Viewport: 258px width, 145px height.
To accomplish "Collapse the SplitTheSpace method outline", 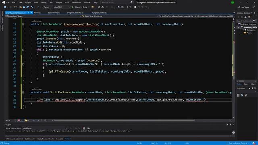I will (23, 92).
